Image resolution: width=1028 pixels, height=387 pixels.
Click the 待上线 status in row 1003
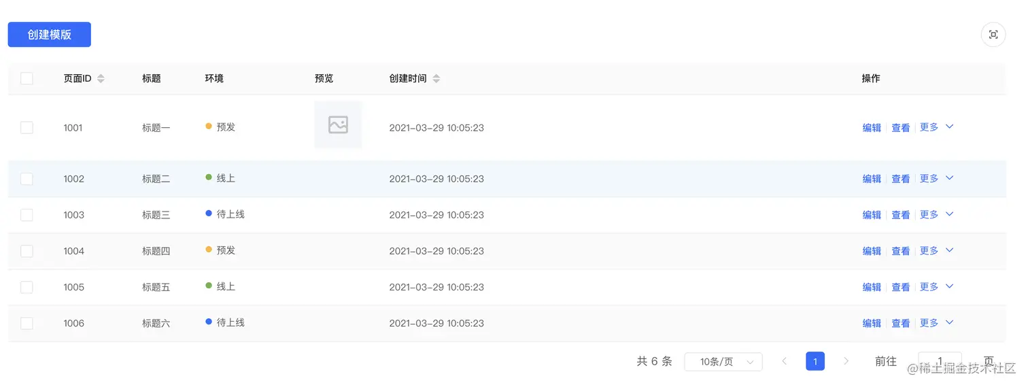(225, 214)
